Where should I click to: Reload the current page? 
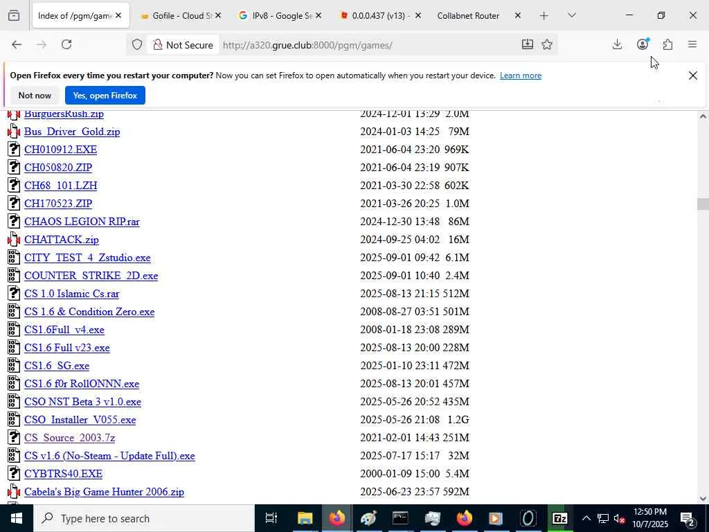coord(66,44)
